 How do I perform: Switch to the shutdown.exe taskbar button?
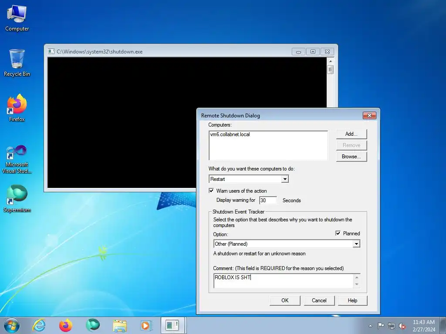(173, 325)
